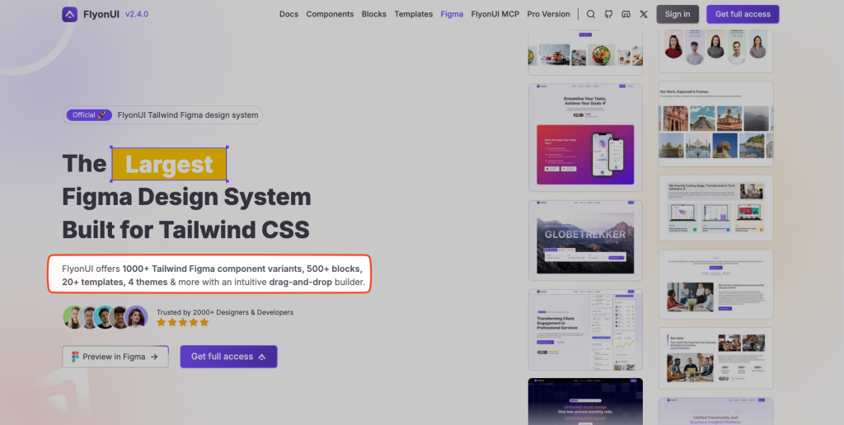Click the Figma logo in Preview button
The height and width of the screenshot is (425, 844).
75,357
